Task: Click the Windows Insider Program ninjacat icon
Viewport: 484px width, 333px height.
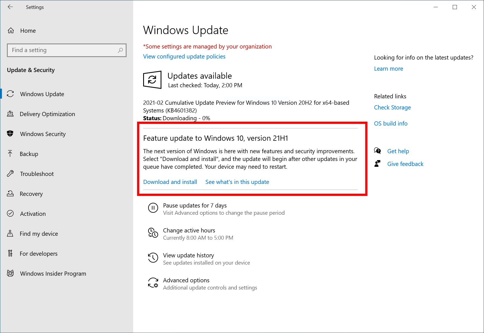Action: (10, 273)
